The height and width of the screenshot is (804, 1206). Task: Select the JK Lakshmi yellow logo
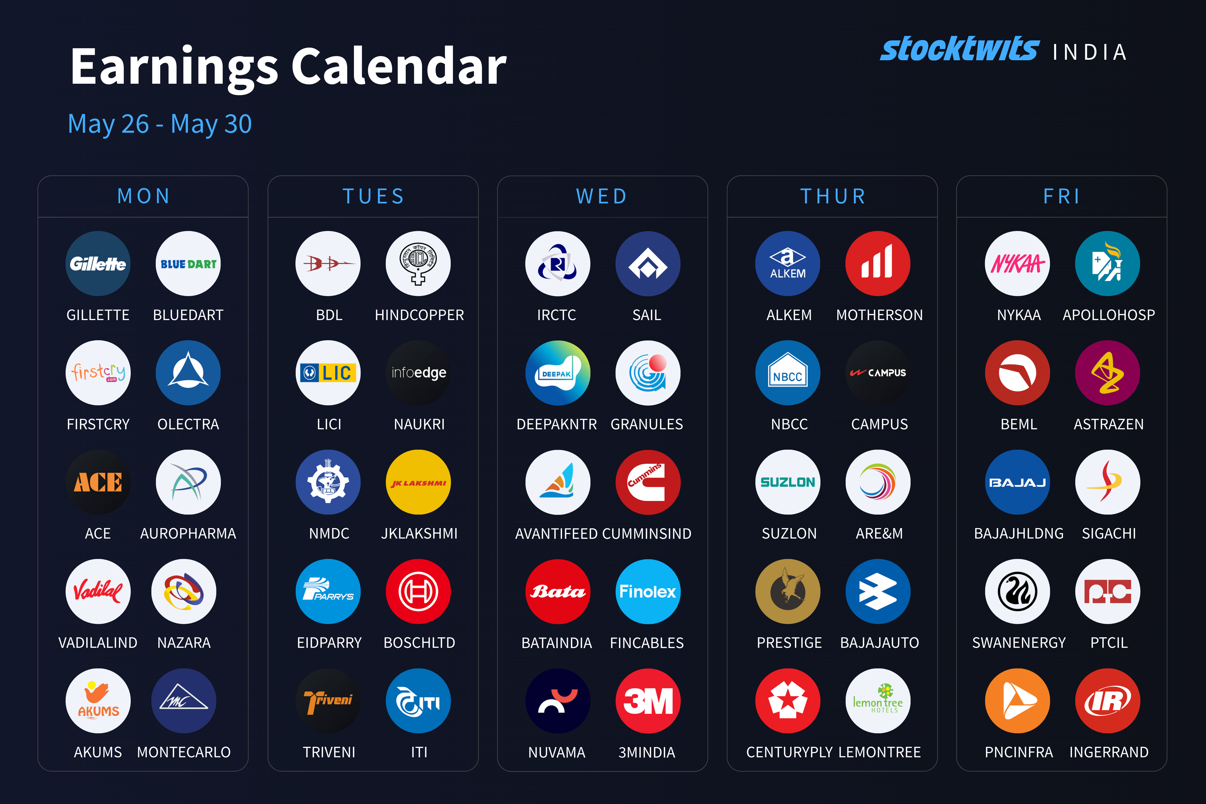click(419, 482)
